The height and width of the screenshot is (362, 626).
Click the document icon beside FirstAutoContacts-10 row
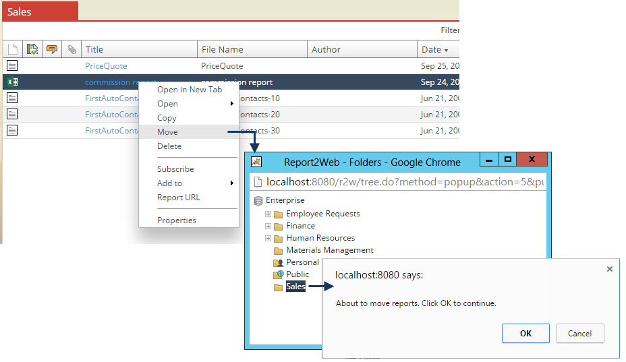[12, 98]
